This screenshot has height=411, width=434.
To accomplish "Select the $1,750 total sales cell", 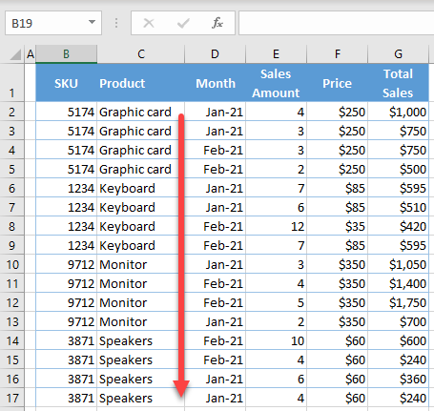I will coord(398,302).
